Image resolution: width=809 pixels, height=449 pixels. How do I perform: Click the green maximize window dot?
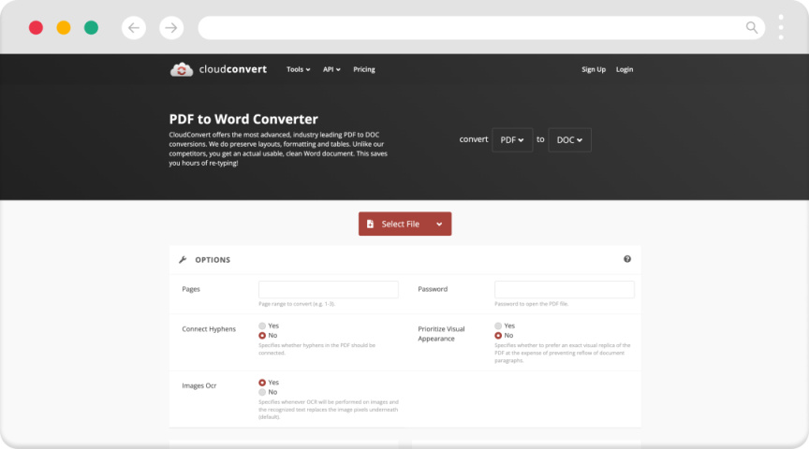pyautogui.click(x=92, y=28)
